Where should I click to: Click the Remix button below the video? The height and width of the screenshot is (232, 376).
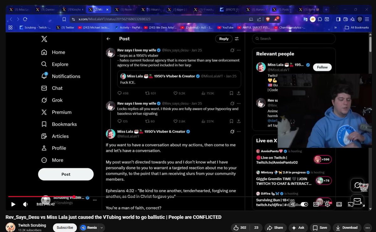point(89,228)
